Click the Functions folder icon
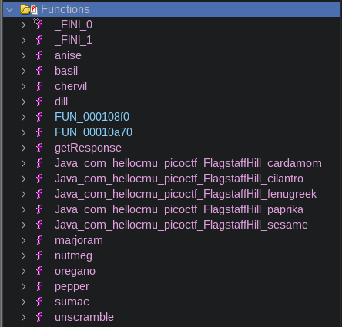The image size is (342, 327). pos(28,9)
